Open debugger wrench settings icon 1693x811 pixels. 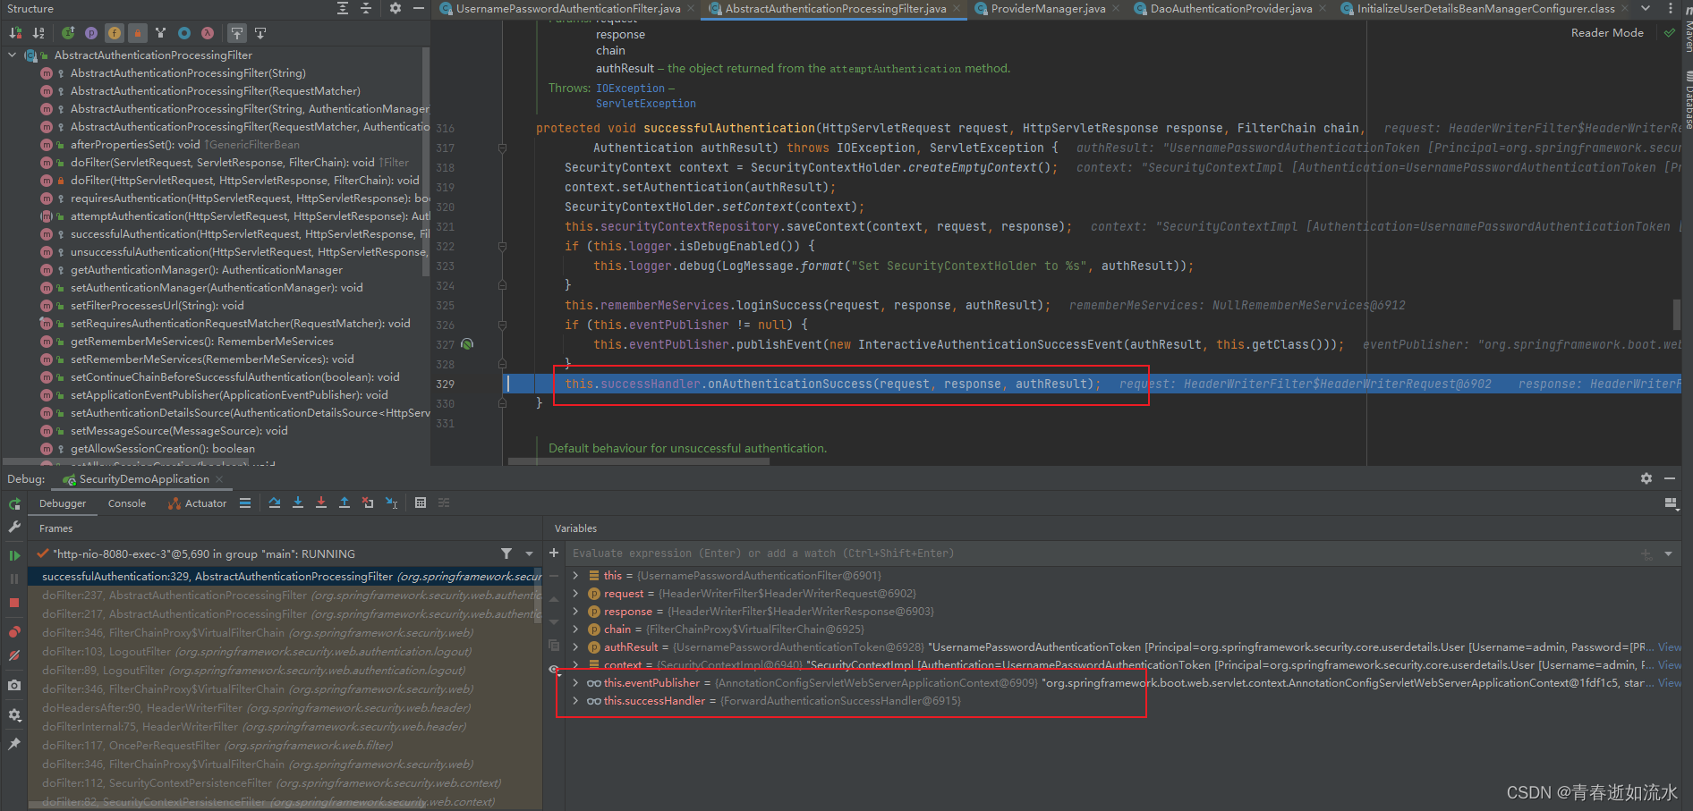coord(14,528)
